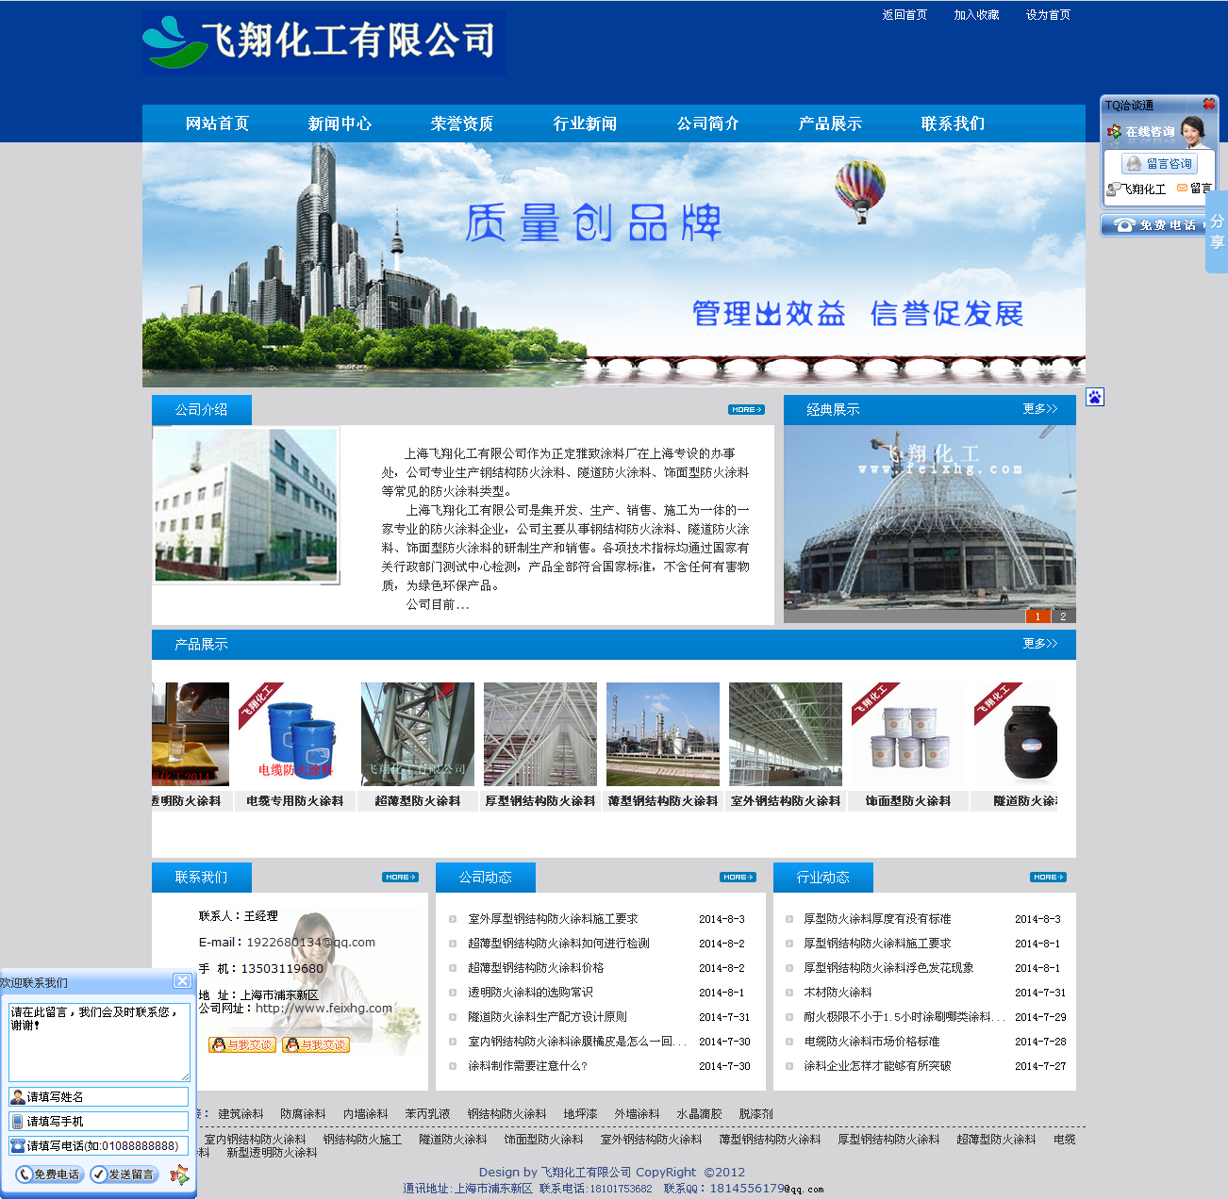Click 更多>> in the 产品展示 header
This screenshot has width=1228, height=1199.
(1040, 644)
